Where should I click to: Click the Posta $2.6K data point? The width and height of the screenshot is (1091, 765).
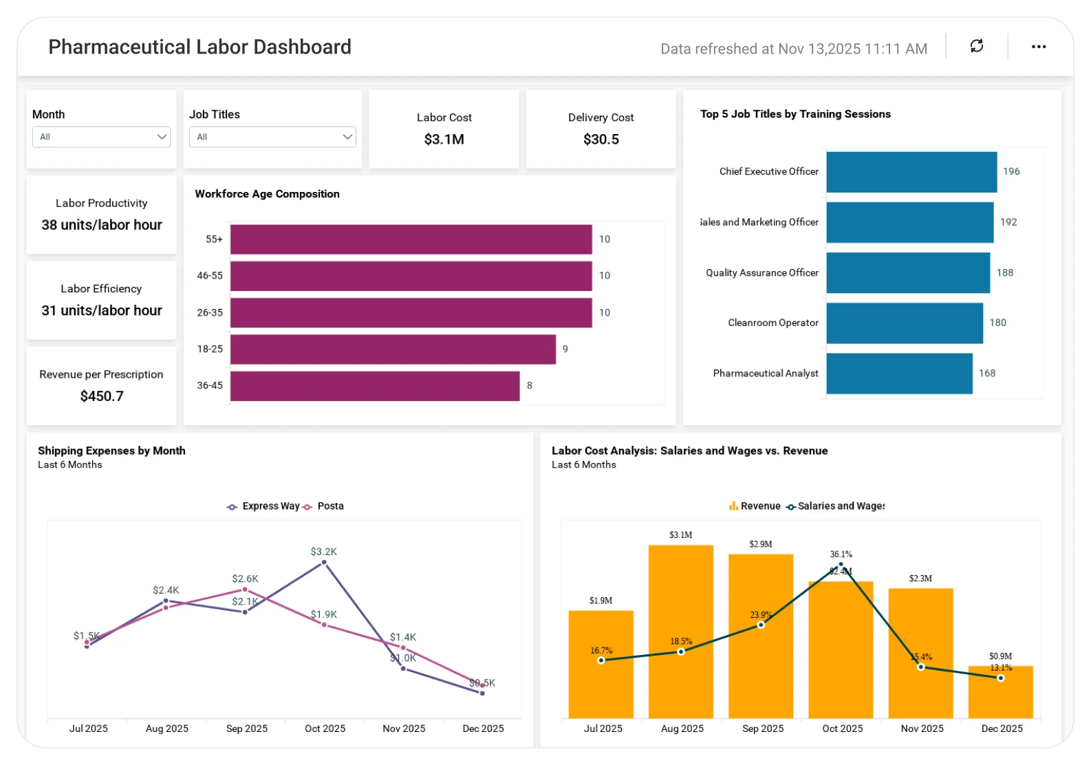pyautogui.click(x=245, y=590)
